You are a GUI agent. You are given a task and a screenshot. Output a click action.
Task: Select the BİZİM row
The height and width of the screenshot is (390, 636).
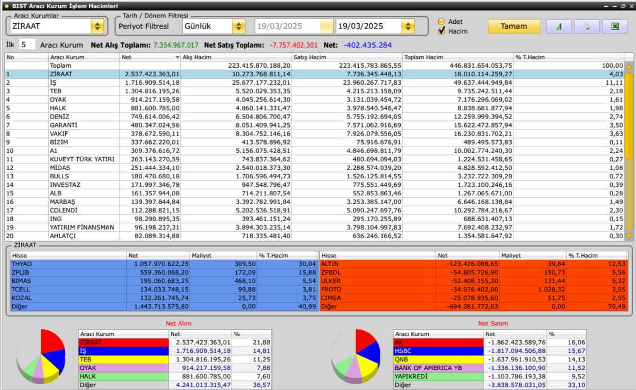coord(314,142)
